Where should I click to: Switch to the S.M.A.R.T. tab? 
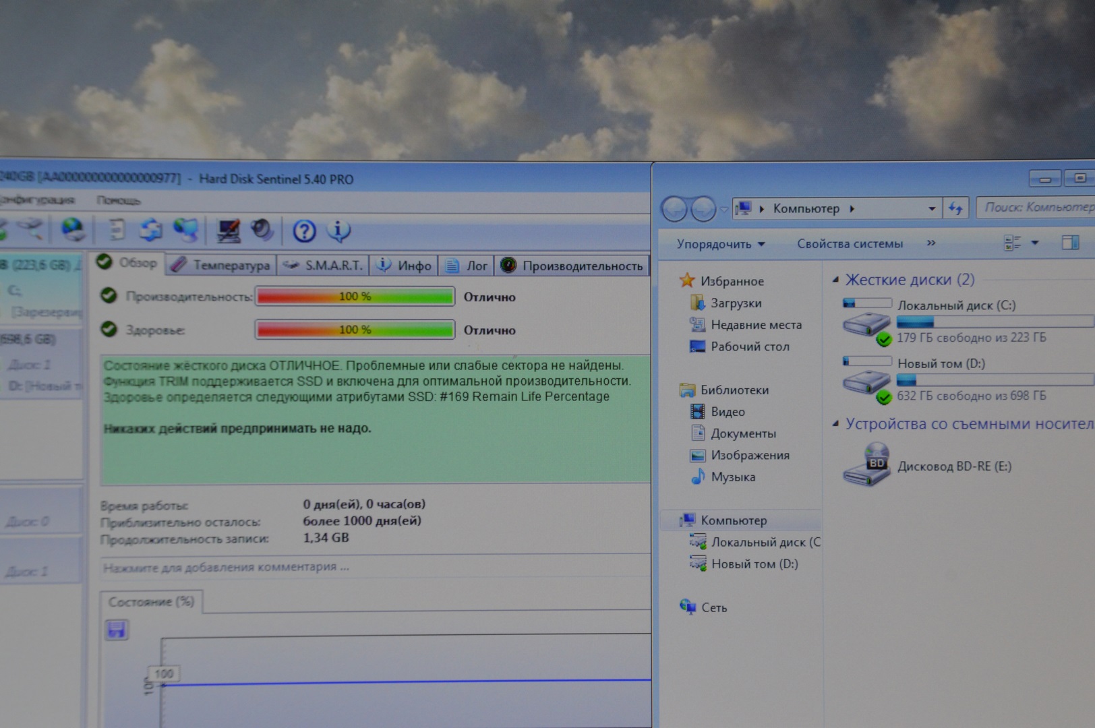tap(324, 266)
